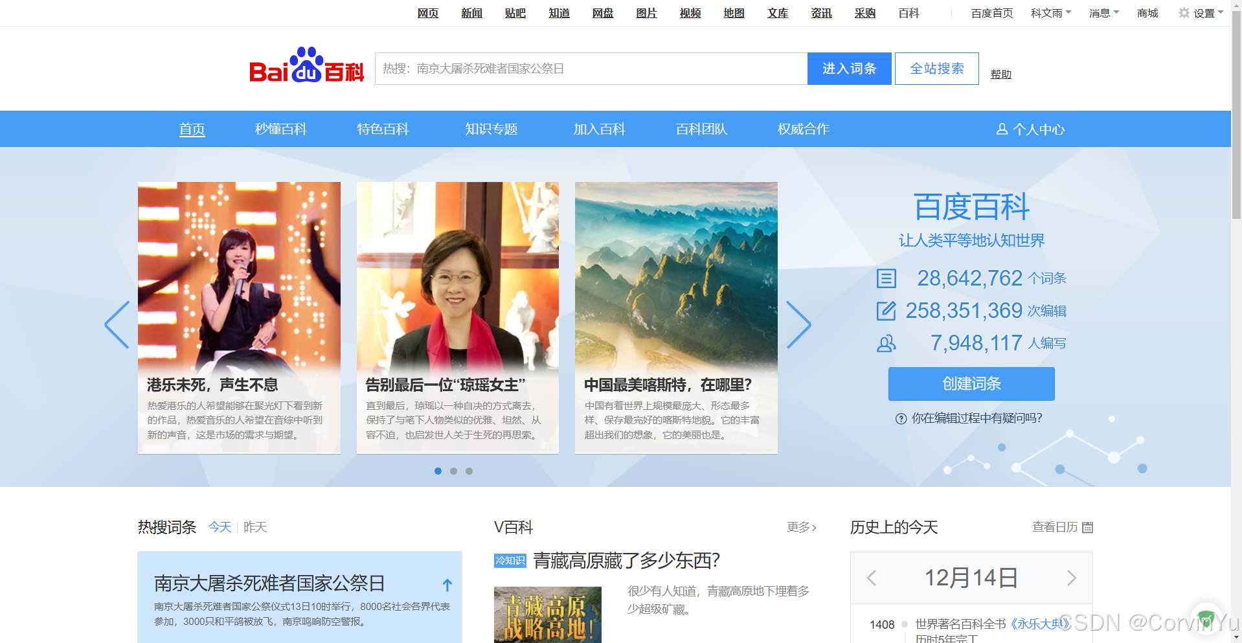Open the 地图 top link
This screenshot has height=643, width=1242.
[734, 13]
